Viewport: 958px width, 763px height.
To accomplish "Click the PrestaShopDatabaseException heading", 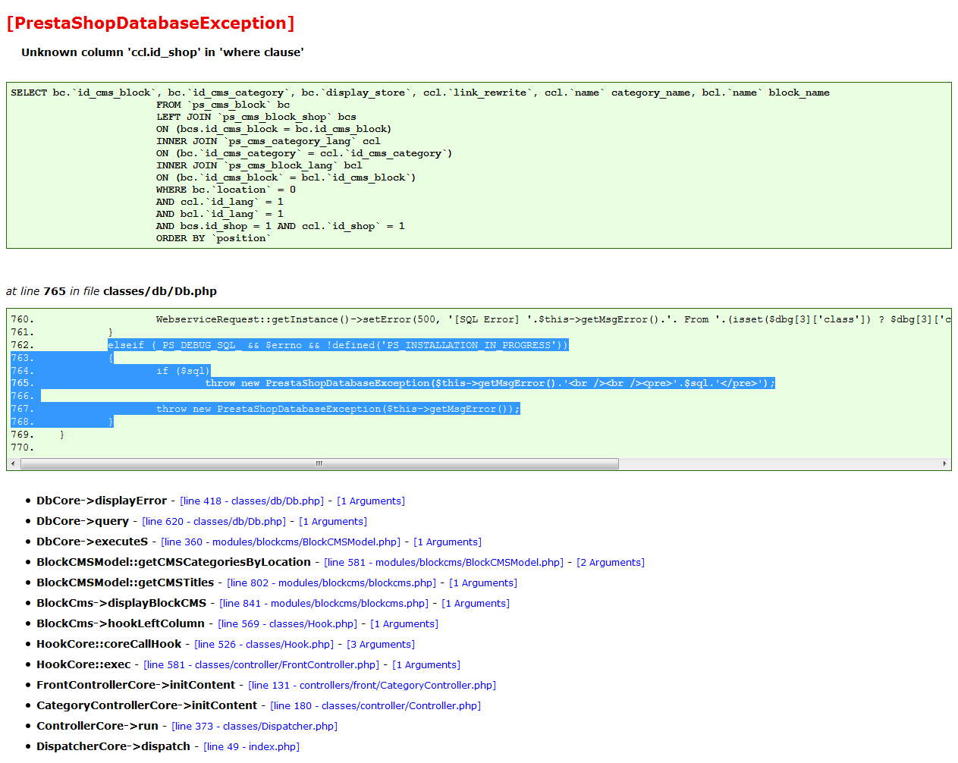I will tap(150, 24).
